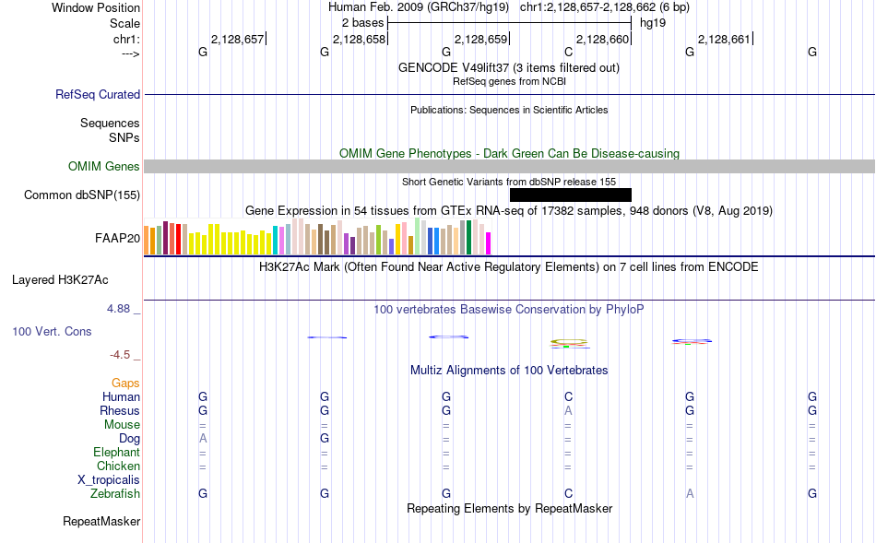This screenshot has width=876, height=543.
Task: Click the A base in the Rhesus row
Action: pos(568,410)
